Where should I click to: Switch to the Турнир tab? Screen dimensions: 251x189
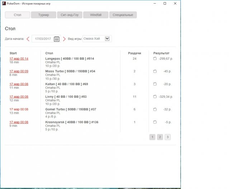pos(43,15)
